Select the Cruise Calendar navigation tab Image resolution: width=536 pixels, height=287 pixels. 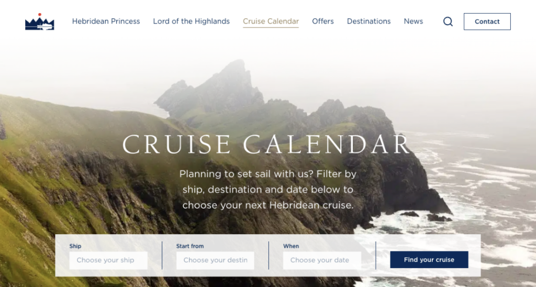[271, 21]
